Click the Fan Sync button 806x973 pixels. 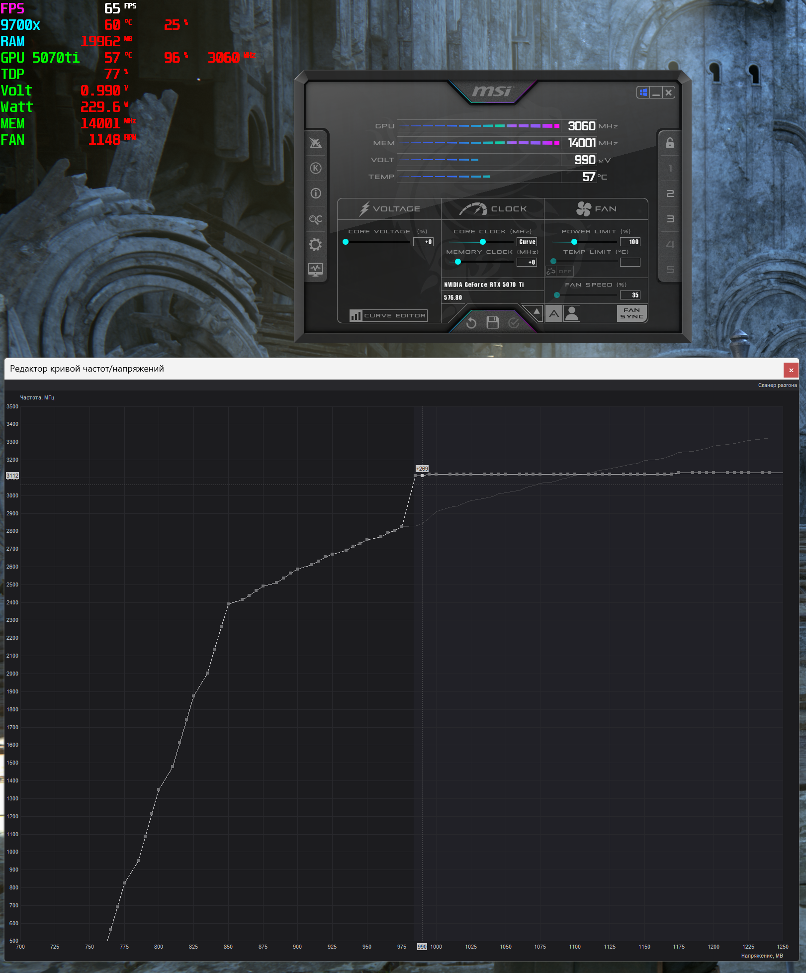(x=631, y=313)
